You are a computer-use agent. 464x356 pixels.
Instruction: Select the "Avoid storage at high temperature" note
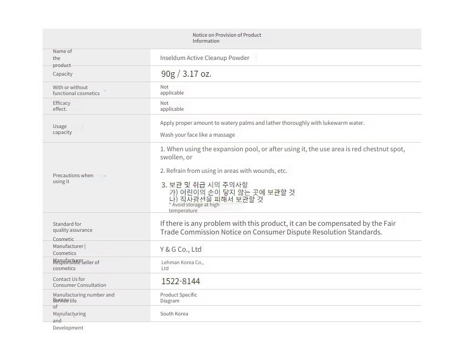[x=194, y=207]
